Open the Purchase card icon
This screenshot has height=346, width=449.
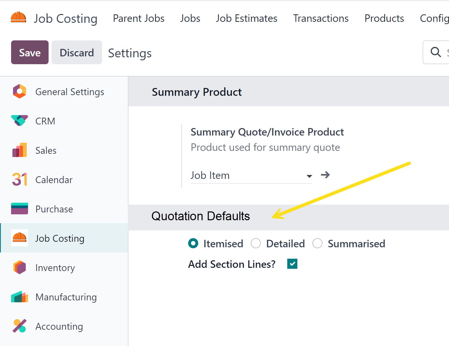(x=20, y=209)
